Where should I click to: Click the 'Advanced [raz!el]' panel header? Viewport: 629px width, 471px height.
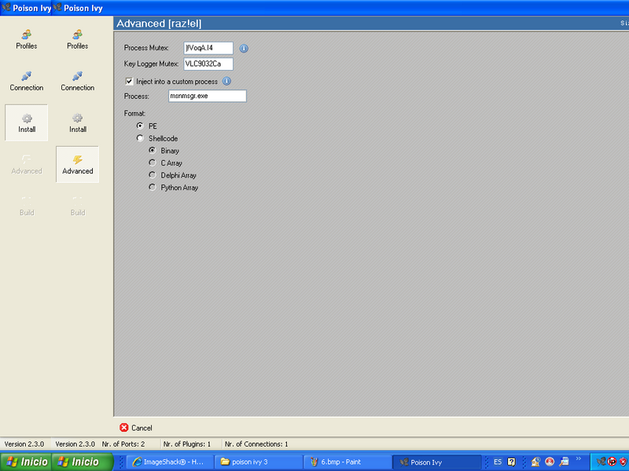pos(159,24)
